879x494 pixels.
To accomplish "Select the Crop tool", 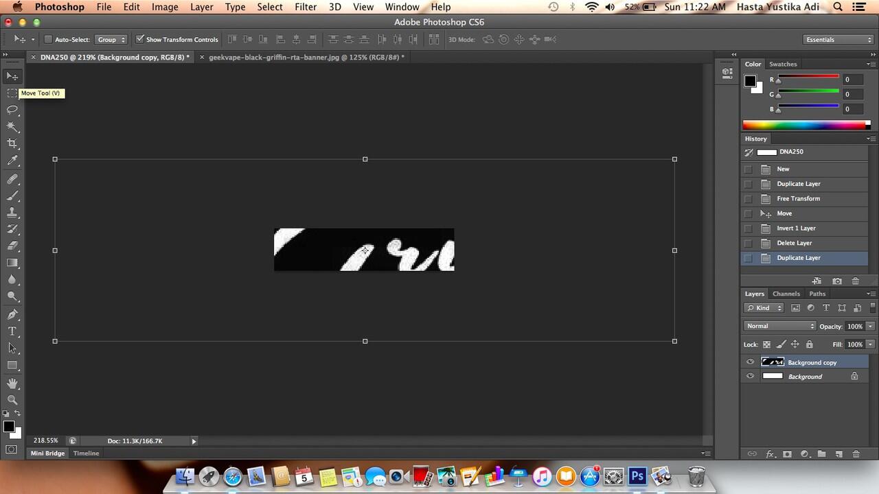I will tap(12, 143).
